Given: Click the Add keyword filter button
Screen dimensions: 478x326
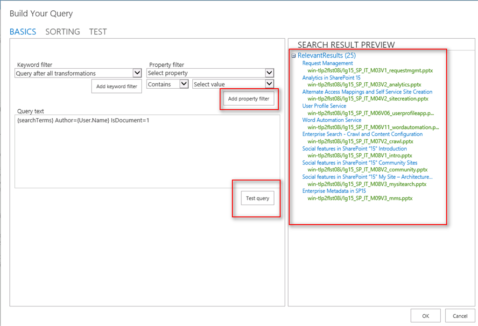Looking at the screenshot, I should tap(116, 86).
